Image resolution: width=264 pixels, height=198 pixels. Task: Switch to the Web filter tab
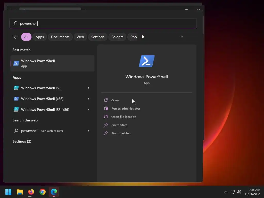coord(80,37)
